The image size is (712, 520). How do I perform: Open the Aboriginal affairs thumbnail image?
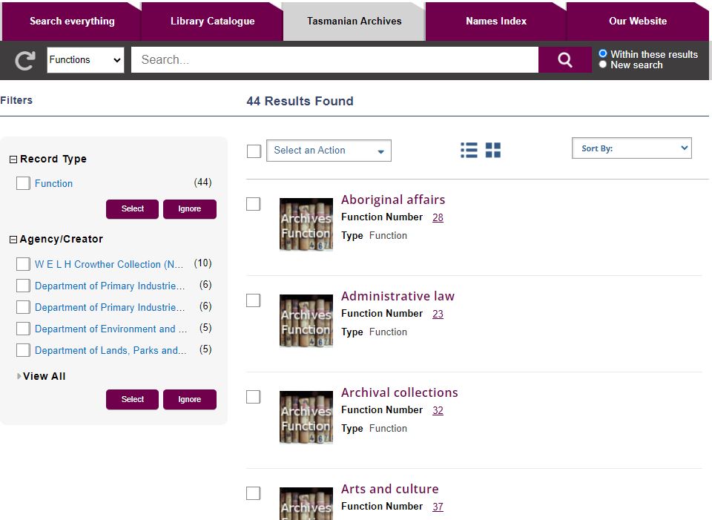pos(306,224)
